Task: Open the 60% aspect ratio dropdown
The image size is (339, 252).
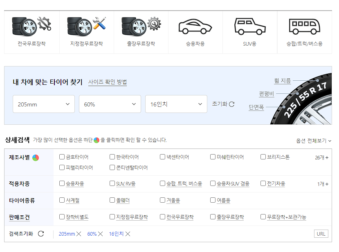Action: click(110, 104)
